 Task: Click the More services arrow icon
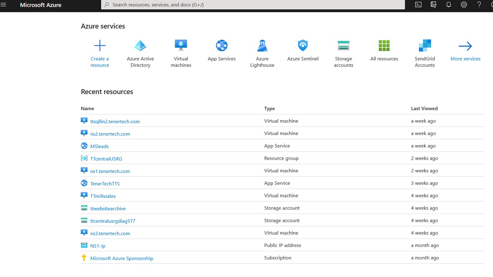click(465, 46)
